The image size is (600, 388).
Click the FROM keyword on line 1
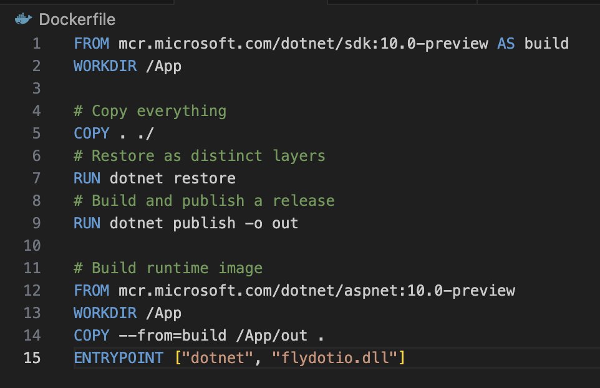coord(92,44)
